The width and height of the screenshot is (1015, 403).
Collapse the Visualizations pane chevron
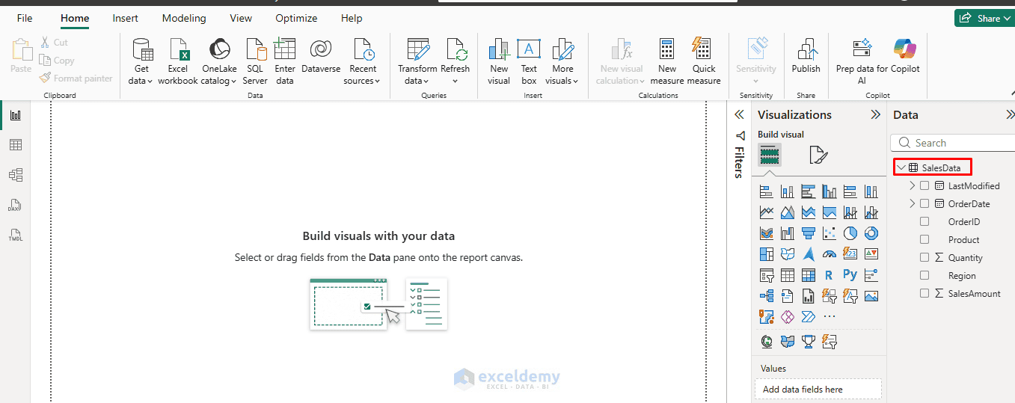pos(875,114)
